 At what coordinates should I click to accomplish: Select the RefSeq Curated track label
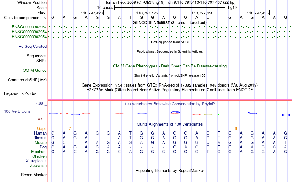pos(32,46)
